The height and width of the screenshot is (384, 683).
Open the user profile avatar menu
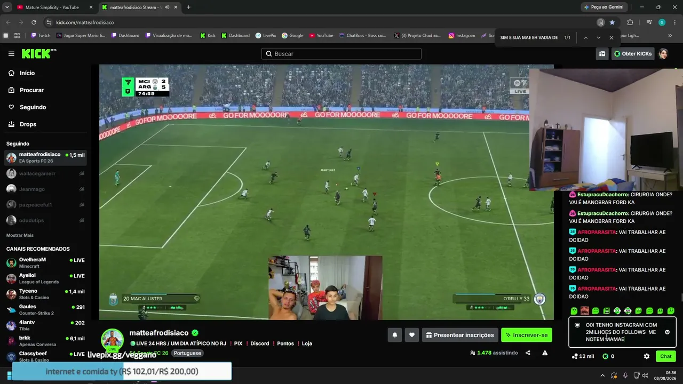tap(663, 54)
